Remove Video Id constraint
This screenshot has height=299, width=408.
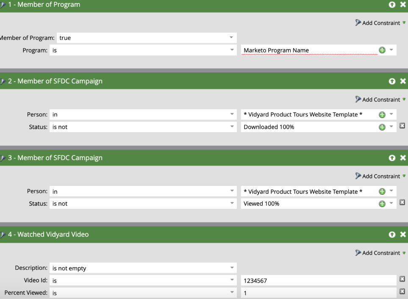tap(402, 279)
